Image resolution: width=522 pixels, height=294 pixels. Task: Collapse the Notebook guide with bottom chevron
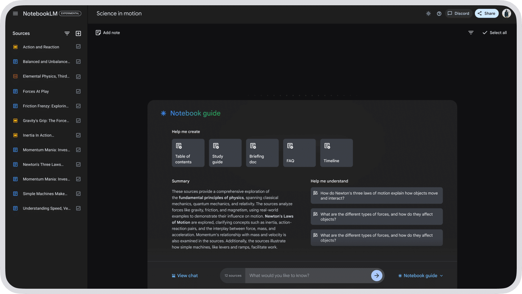[441, 276]
